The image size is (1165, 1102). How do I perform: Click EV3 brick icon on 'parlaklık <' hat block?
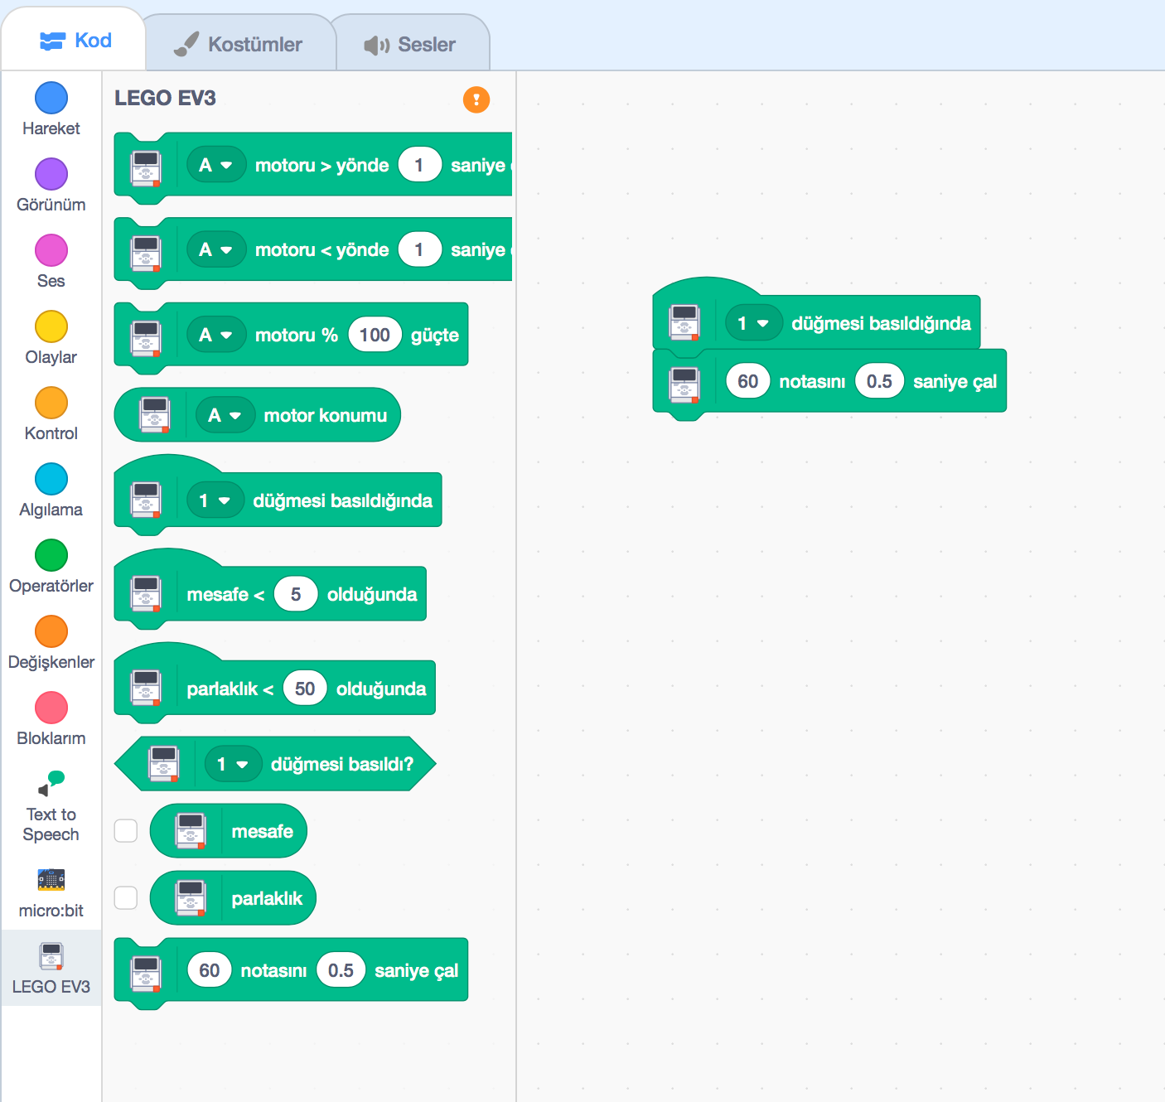click(146, 688)
